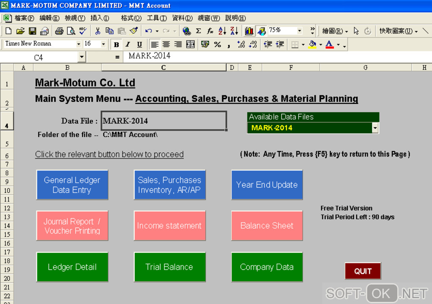Click Merge and Center icon
Screen dimensions: 432x304
click(191, 44)
